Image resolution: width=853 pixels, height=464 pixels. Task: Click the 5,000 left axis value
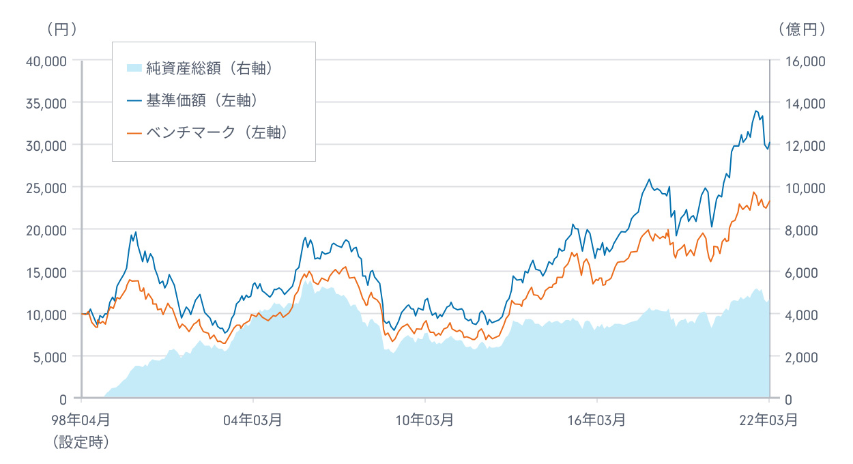pyautogui.click(x=48, y=356)
